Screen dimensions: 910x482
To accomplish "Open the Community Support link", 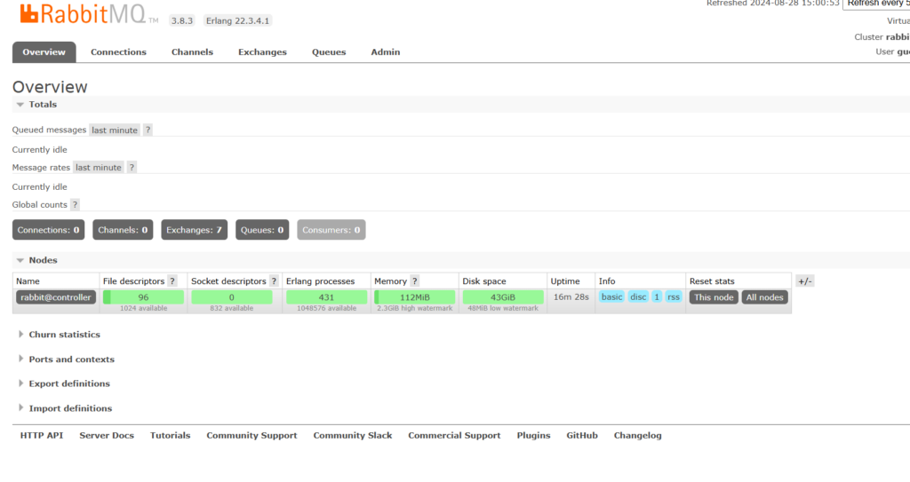I will [x=251, y=436].
